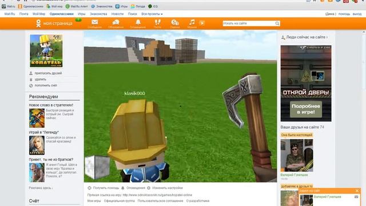Open the Мои игры link

coord(94,201)
